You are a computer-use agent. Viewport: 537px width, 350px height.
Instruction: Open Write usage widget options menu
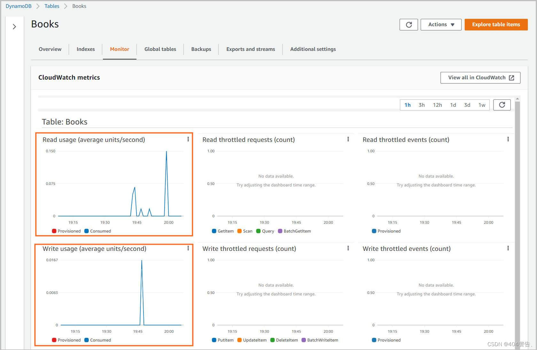tap(188, 248)
